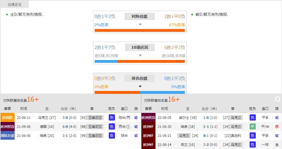Click 负 badge in 瑞典 3-1 row
The width and height of the screenshot is (282, 149).
[112, 135]
